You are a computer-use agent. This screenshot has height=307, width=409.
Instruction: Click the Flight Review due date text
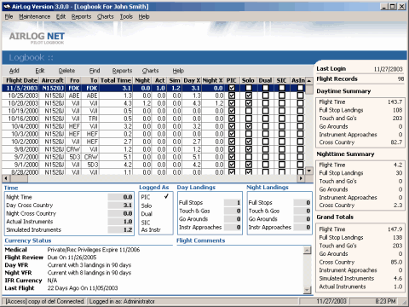[72, 258]
